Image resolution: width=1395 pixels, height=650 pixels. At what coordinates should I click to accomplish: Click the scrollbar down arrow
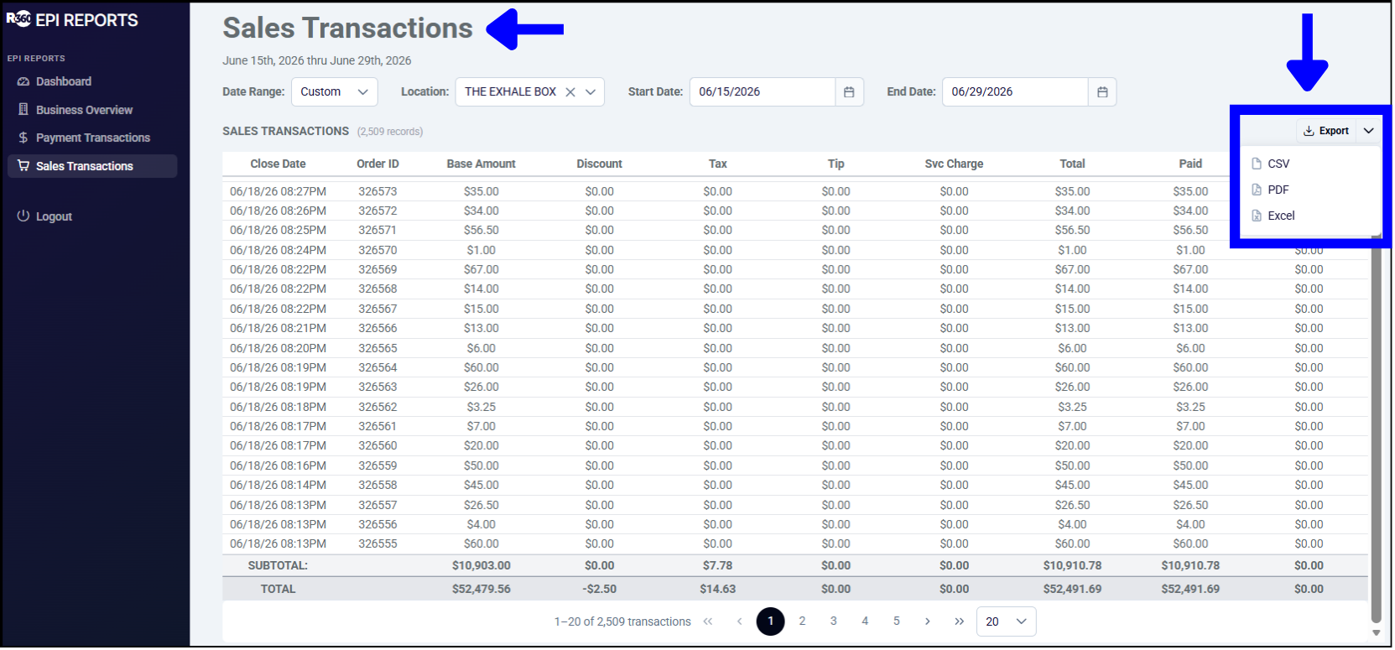[1376, 633]
